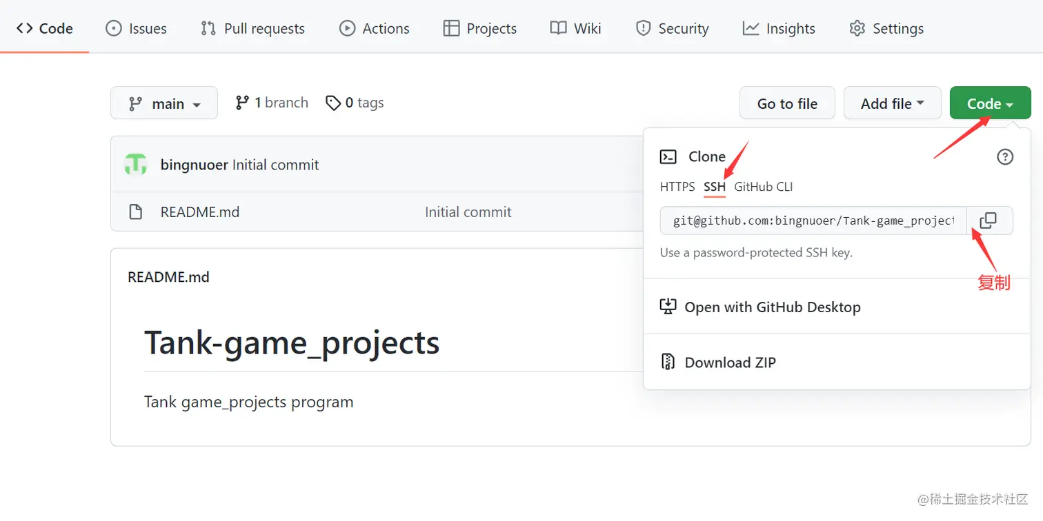Image resolution: width=1043 pixels, height=521 pixels.
Task: Click the README.md file icon
Action: [x=136, y=212]
